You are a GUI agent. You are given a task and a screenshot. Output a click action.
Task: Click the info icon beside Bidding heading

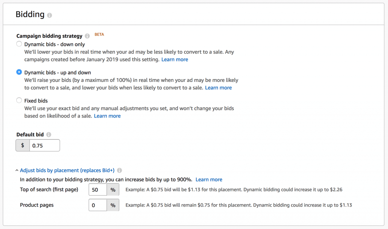click(50, 16)
